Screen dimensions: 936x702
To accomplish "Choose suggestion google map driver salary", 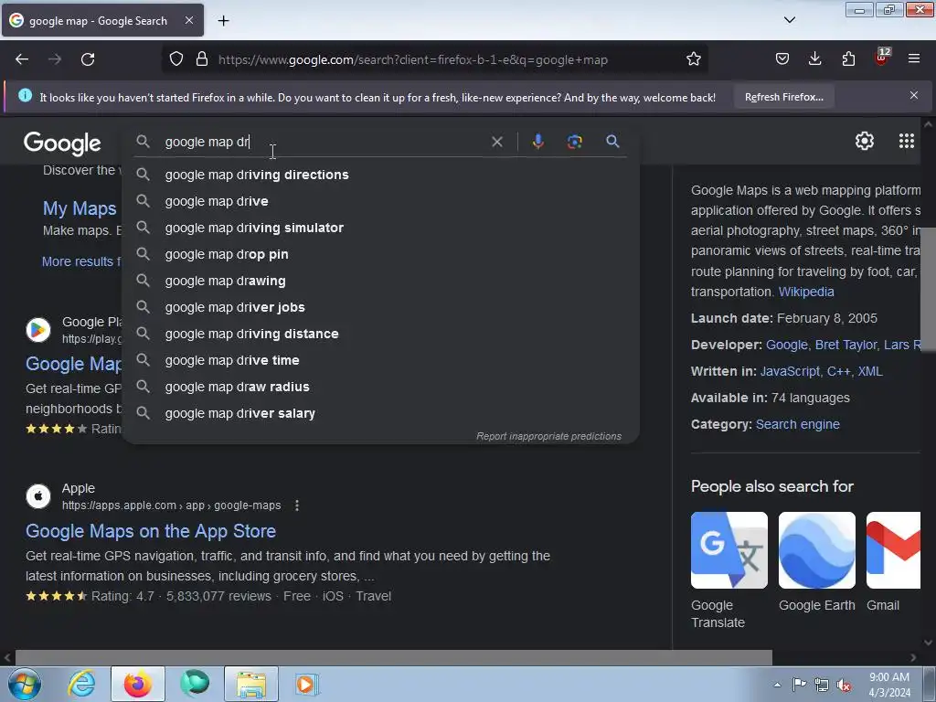I will 381,413.
